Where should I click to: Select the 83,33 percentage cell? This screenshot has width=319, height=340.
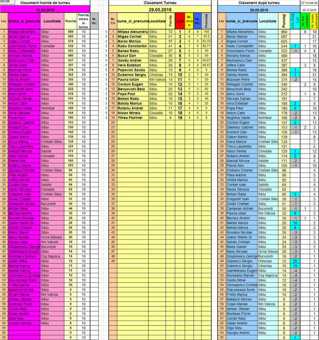tap(206, 41)
